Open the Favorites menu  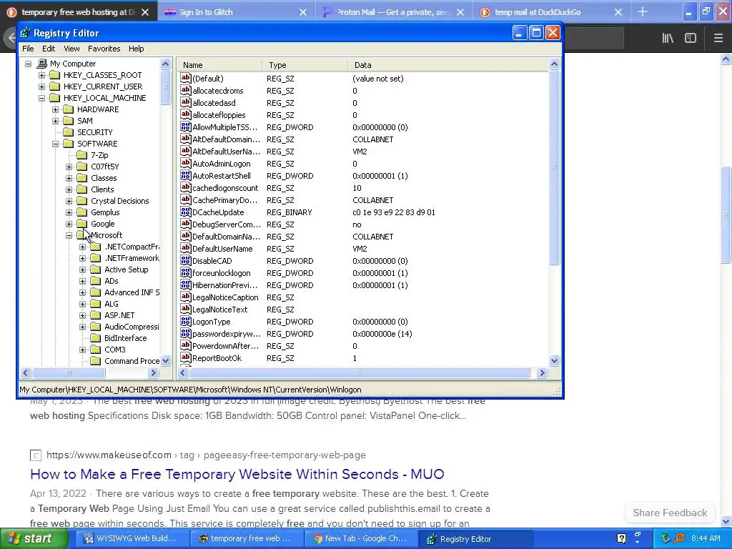[104, 49]
